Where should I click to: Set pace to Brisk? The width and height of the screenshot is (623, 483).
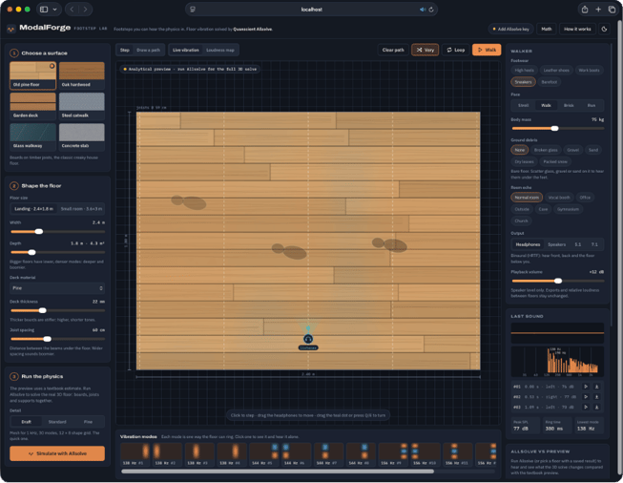tap(569, 105)
